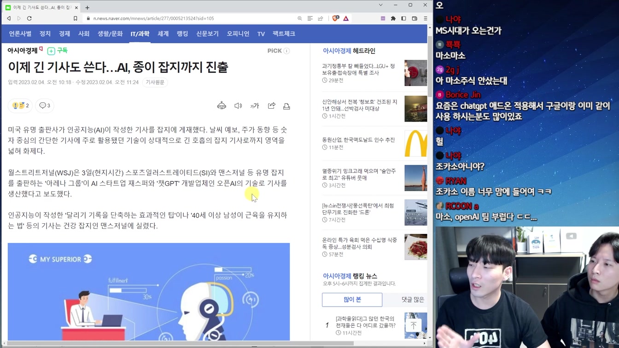Open the purple extension icon in toolbar

[383, 18]
